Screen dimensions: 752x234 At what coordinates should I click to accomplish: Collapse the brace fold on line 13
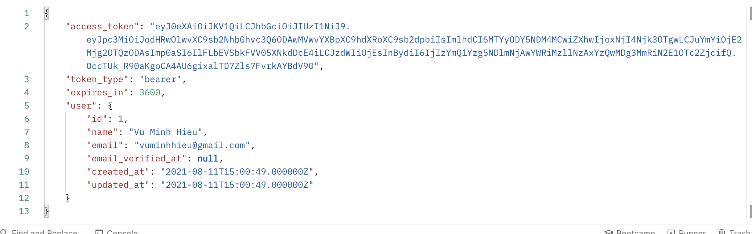(x=46, y=211)
